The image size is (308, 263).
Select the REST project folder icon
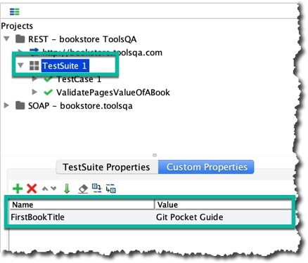coord(20,39)
